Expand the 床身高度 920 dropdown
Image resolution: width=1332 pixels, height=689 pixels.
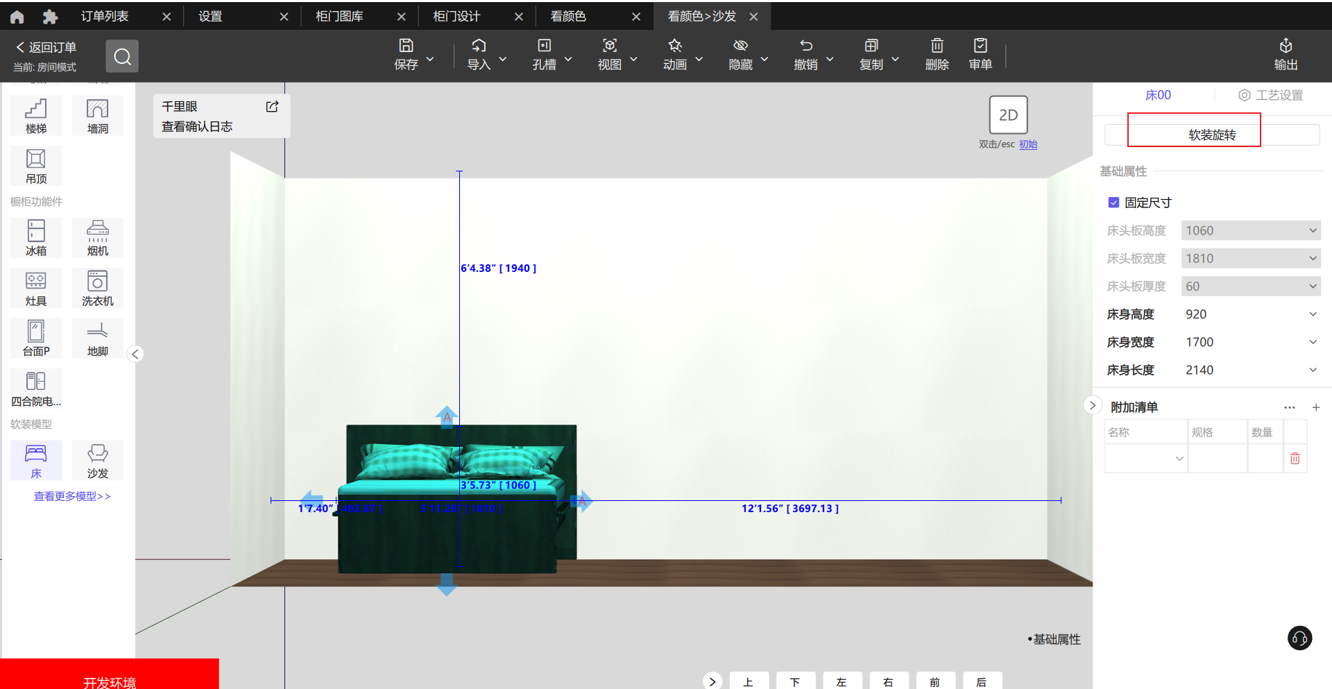[x=1313, y=314]
